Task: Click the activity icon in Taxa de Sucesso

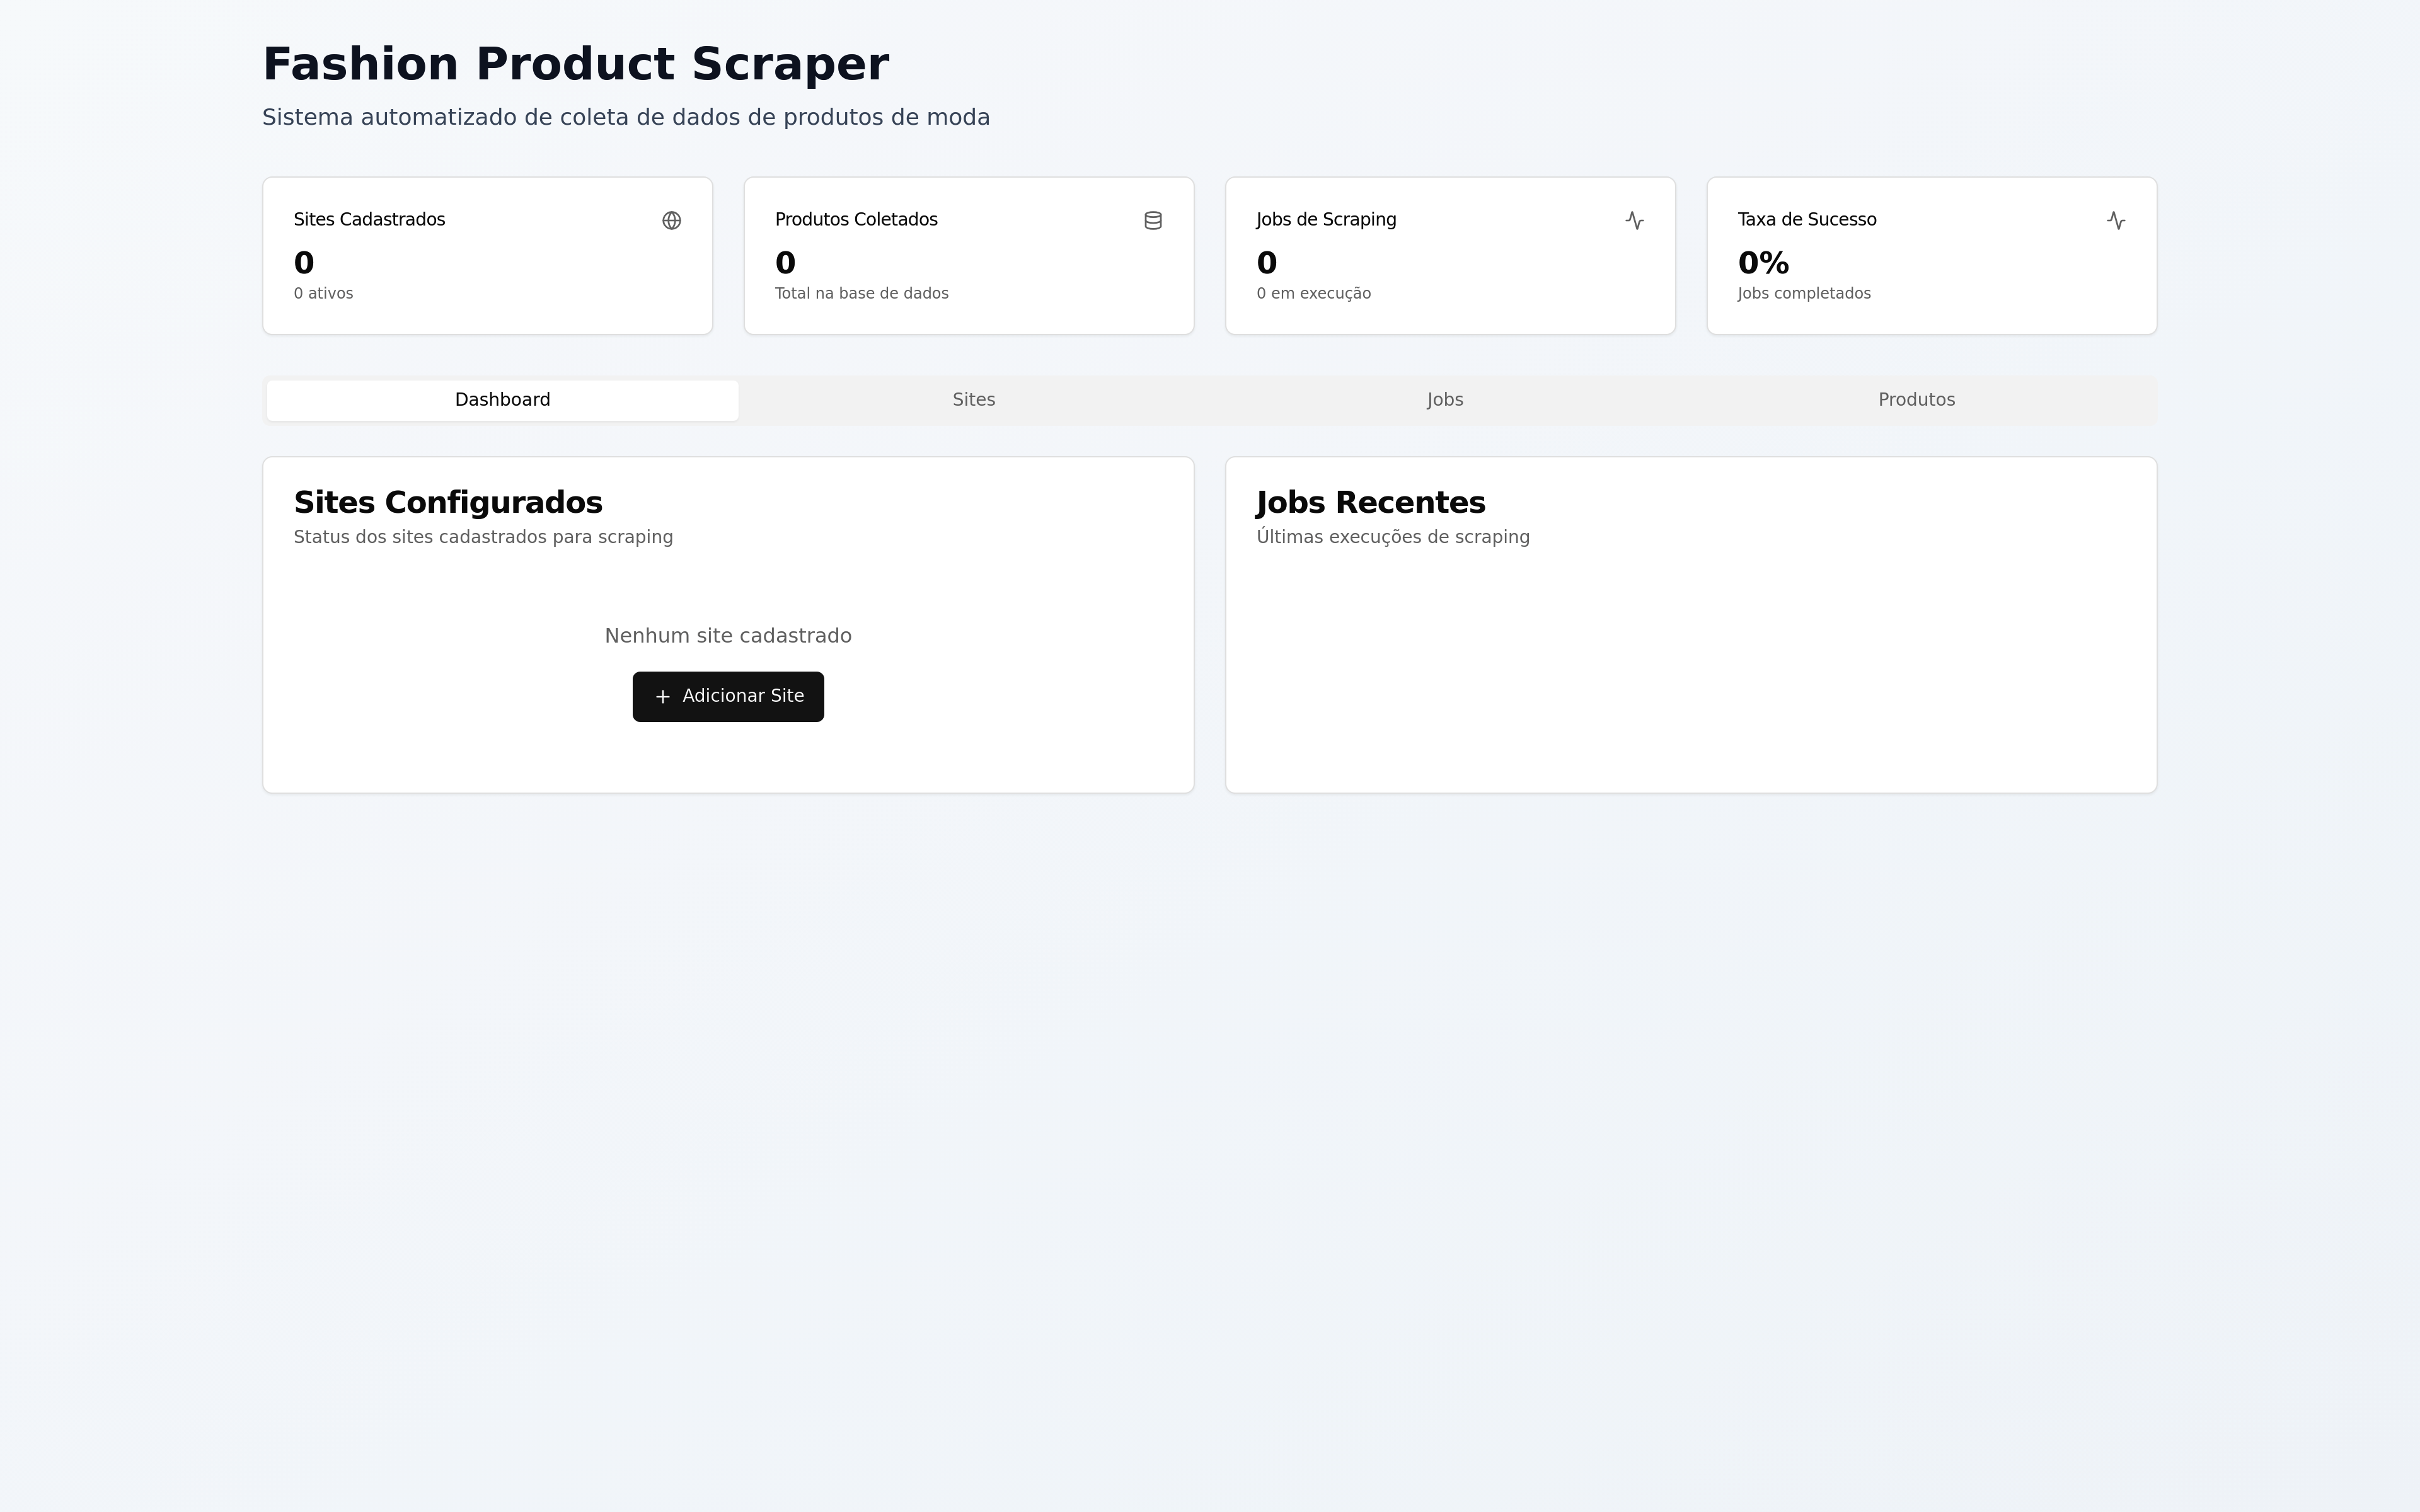Action: tap(2115, 220)
